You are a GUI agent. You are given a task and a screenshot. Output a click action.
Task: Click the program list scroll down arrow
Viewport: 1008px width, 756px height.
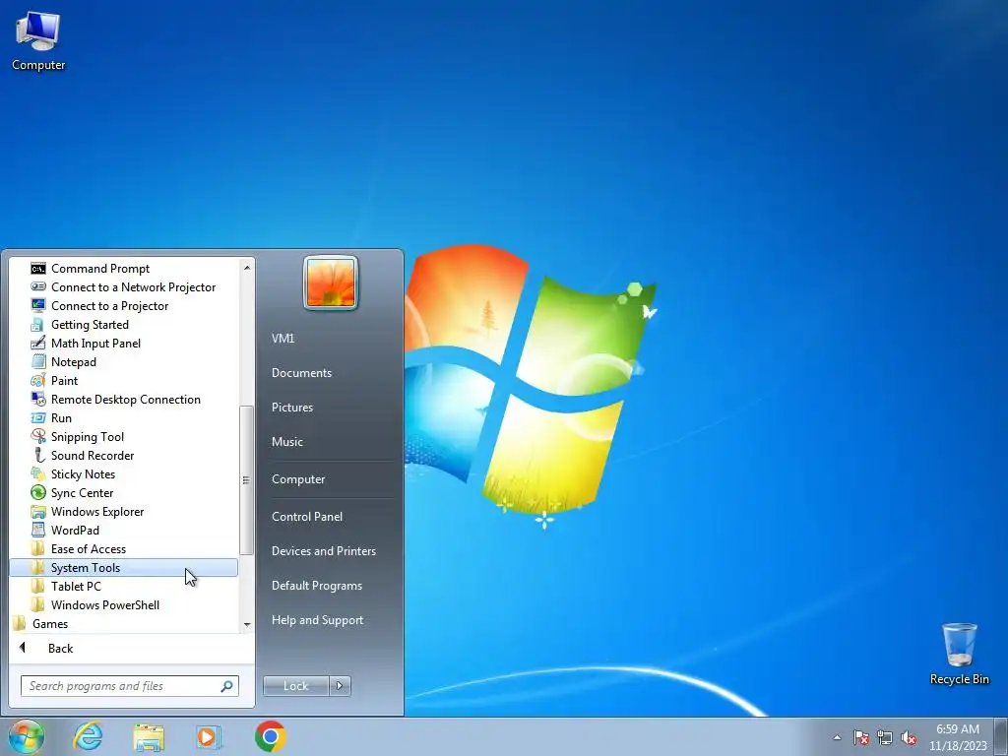pyautogui.click(x=247, y=625)
